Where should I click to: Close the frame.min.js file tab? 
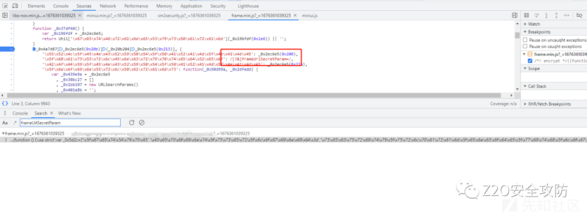tap(295, 16)
